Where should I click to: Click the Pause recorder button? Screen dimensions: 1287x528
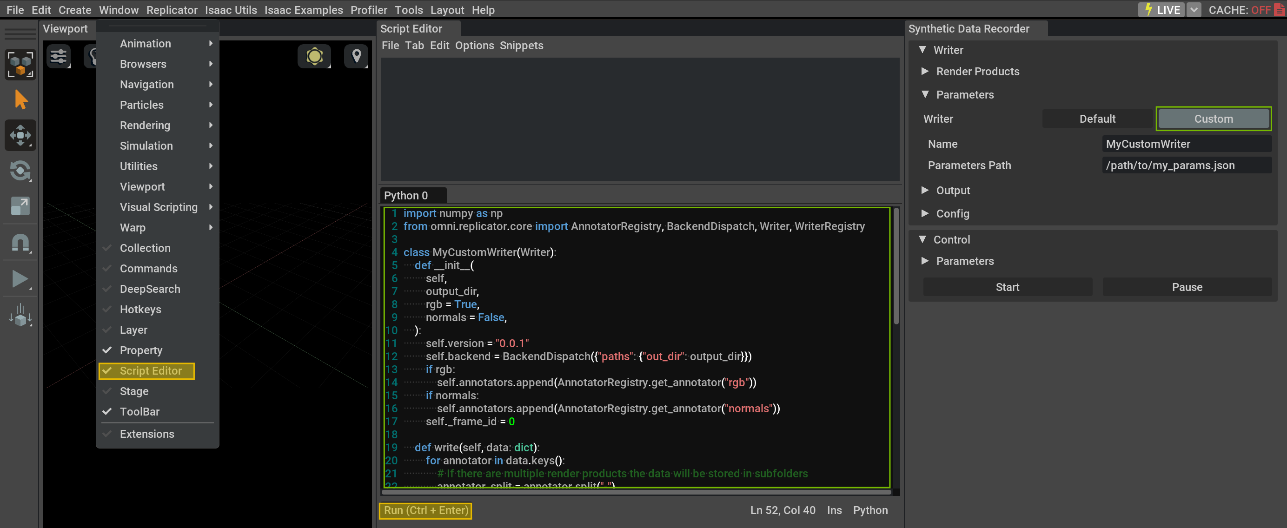1187,287
